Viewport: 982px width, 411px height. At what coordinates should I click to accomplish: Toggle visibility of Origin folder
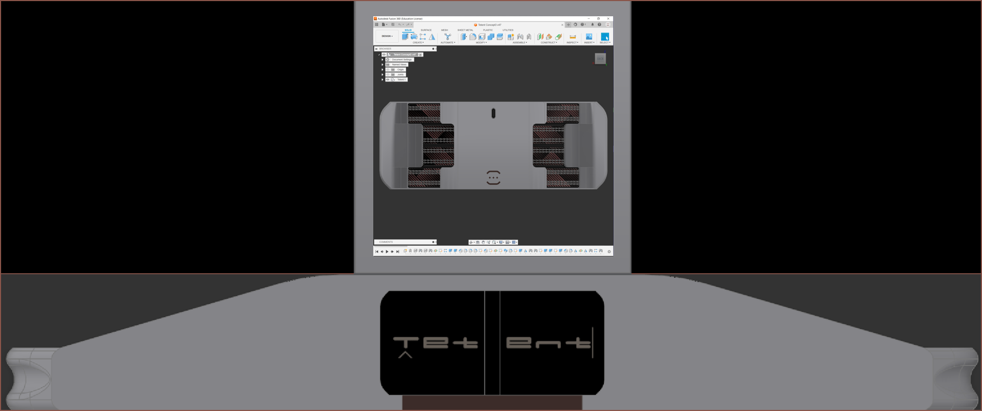[388, 69]
